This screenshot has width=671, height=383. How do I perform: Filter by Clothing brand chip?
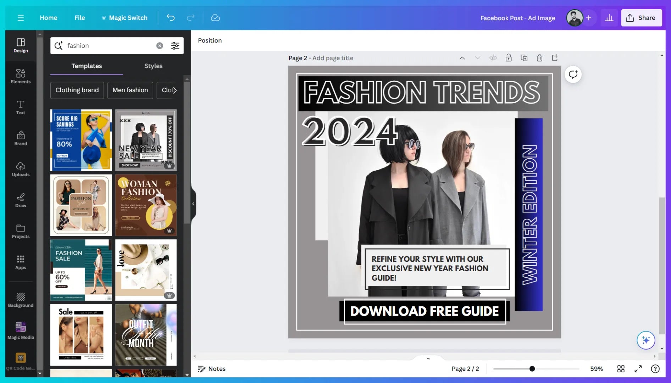[77, 90]
